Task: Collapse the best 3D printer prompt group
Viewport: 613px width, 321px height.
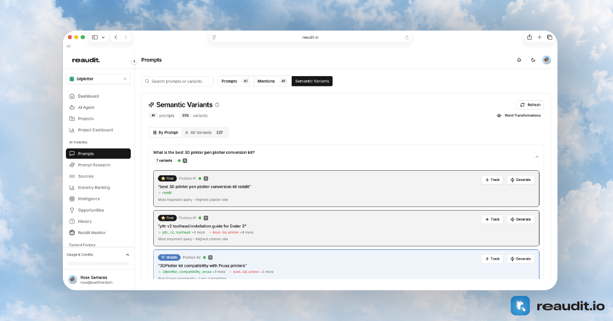Action: 537,156
